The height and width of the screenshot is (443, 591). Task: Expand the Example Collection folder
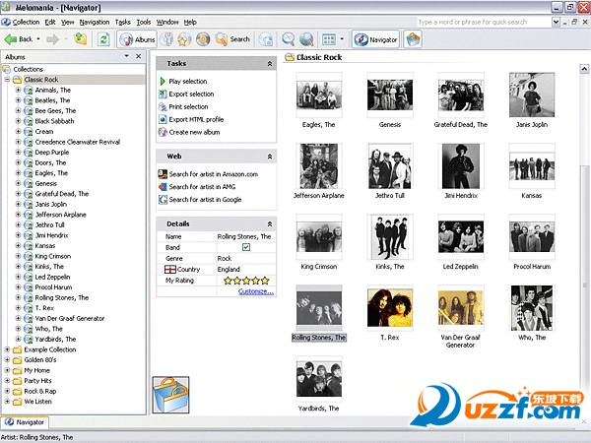click(x=7, y=349)
